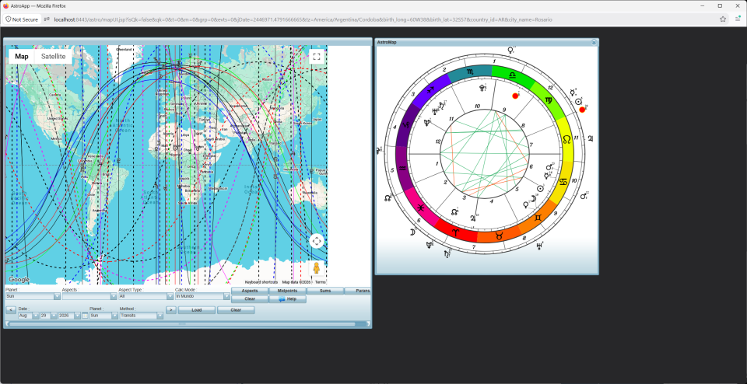This screenshot has height=384, width=747.
Task: Open the calendar date picker icon
Action: pyautogui.click(x=85, y=316)
